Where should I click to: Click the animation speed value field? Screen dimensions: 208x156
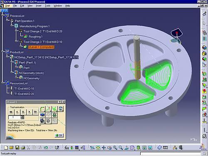click(x=15, y=117)
